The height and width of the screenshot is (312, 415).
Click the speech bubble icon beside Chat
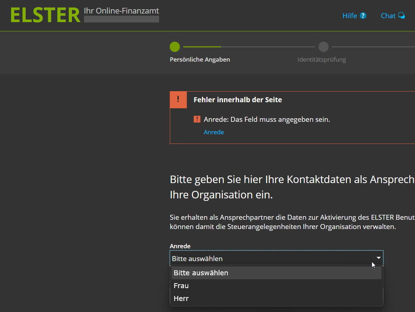tap(401, 16)
